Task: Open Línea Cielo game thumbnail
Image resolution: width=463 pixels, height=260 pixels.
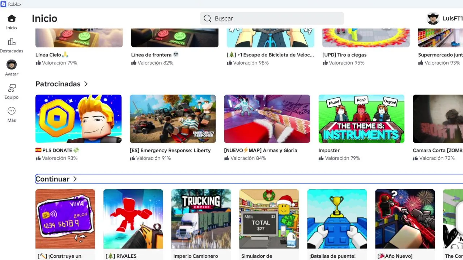Action: (79, 38)
